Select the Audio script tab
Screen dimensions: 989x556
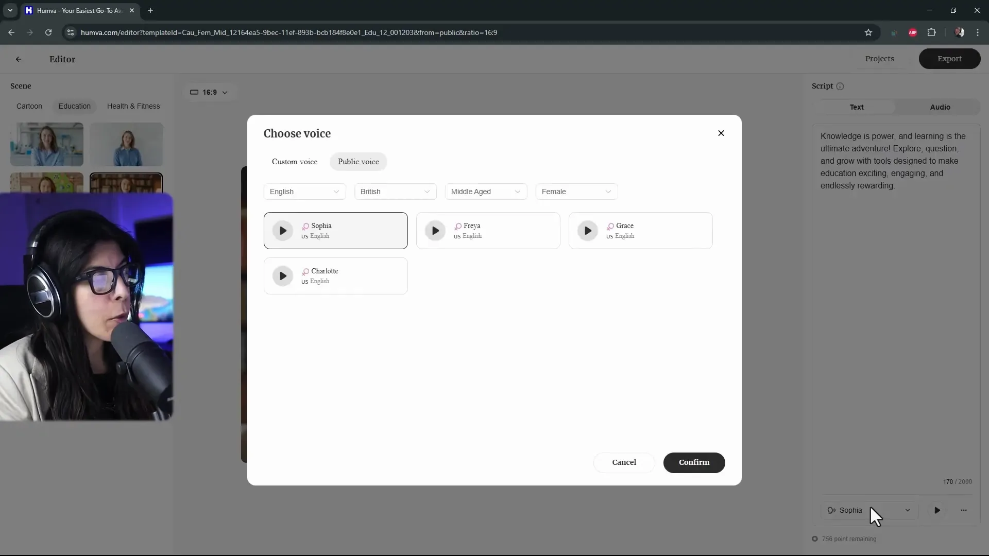(x=940, y=107)
